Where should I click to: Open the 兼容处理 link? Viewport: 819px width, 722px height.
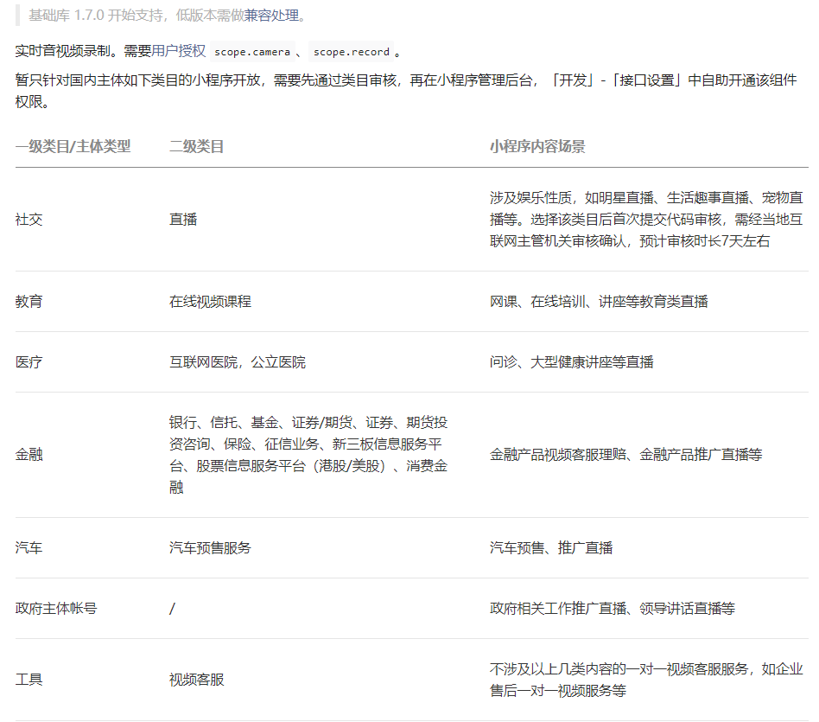tap(271, 16)
